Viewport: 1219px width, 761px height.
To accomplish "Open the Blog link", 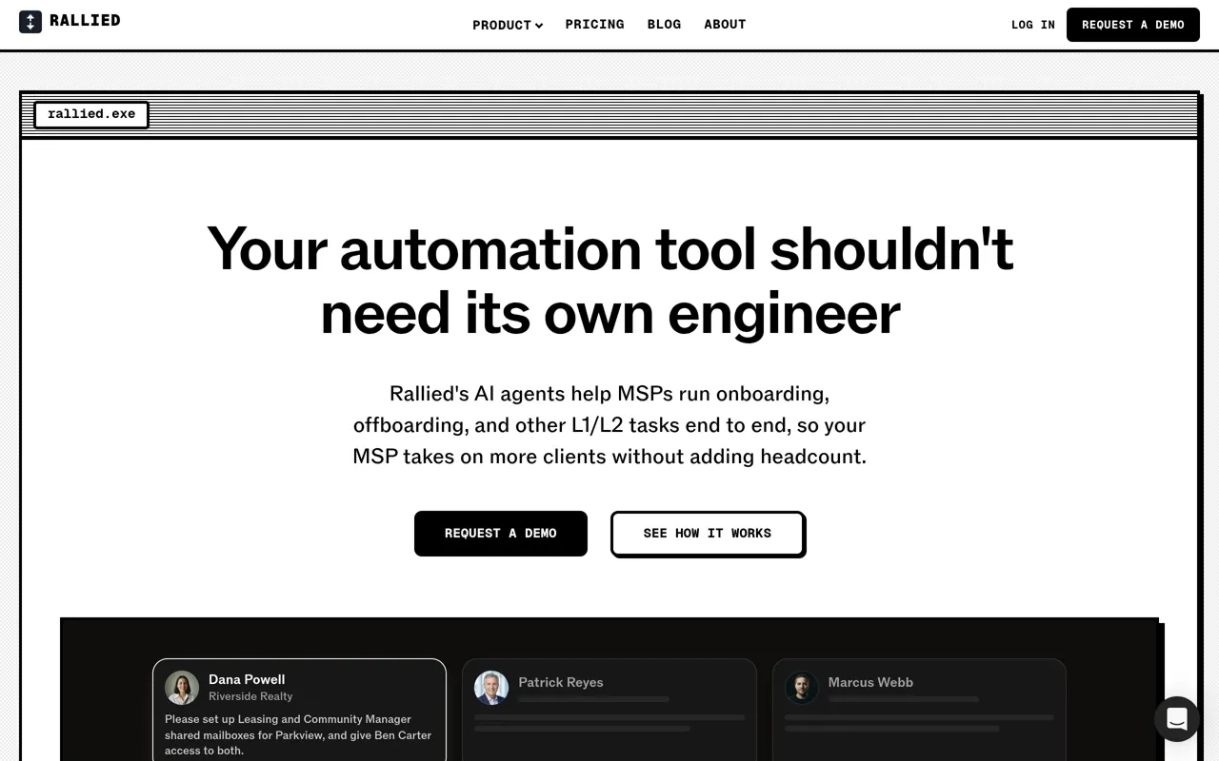I will (664, 24).
